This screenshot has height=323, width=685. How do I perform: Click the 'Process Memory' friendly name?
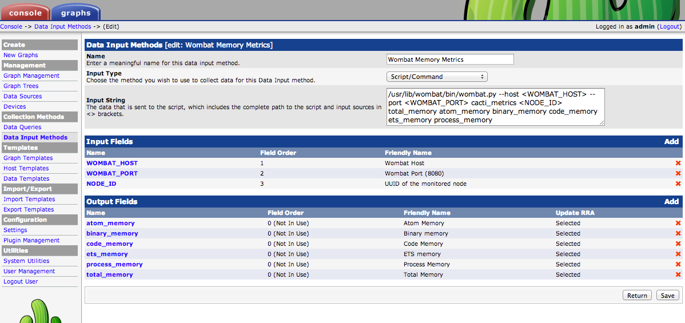pos(427,265)
